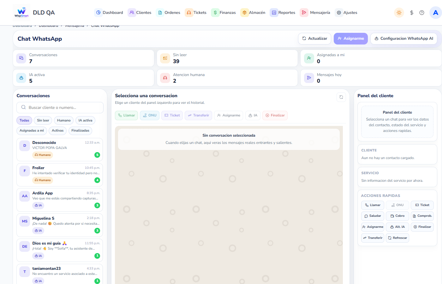
Task: Select the Asignadas a mi filter chip
Action: (32, 130)
